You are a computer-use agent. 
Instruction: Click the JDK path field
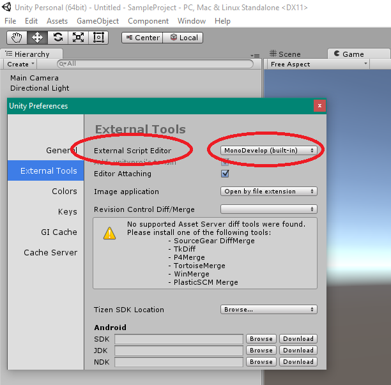179,351
